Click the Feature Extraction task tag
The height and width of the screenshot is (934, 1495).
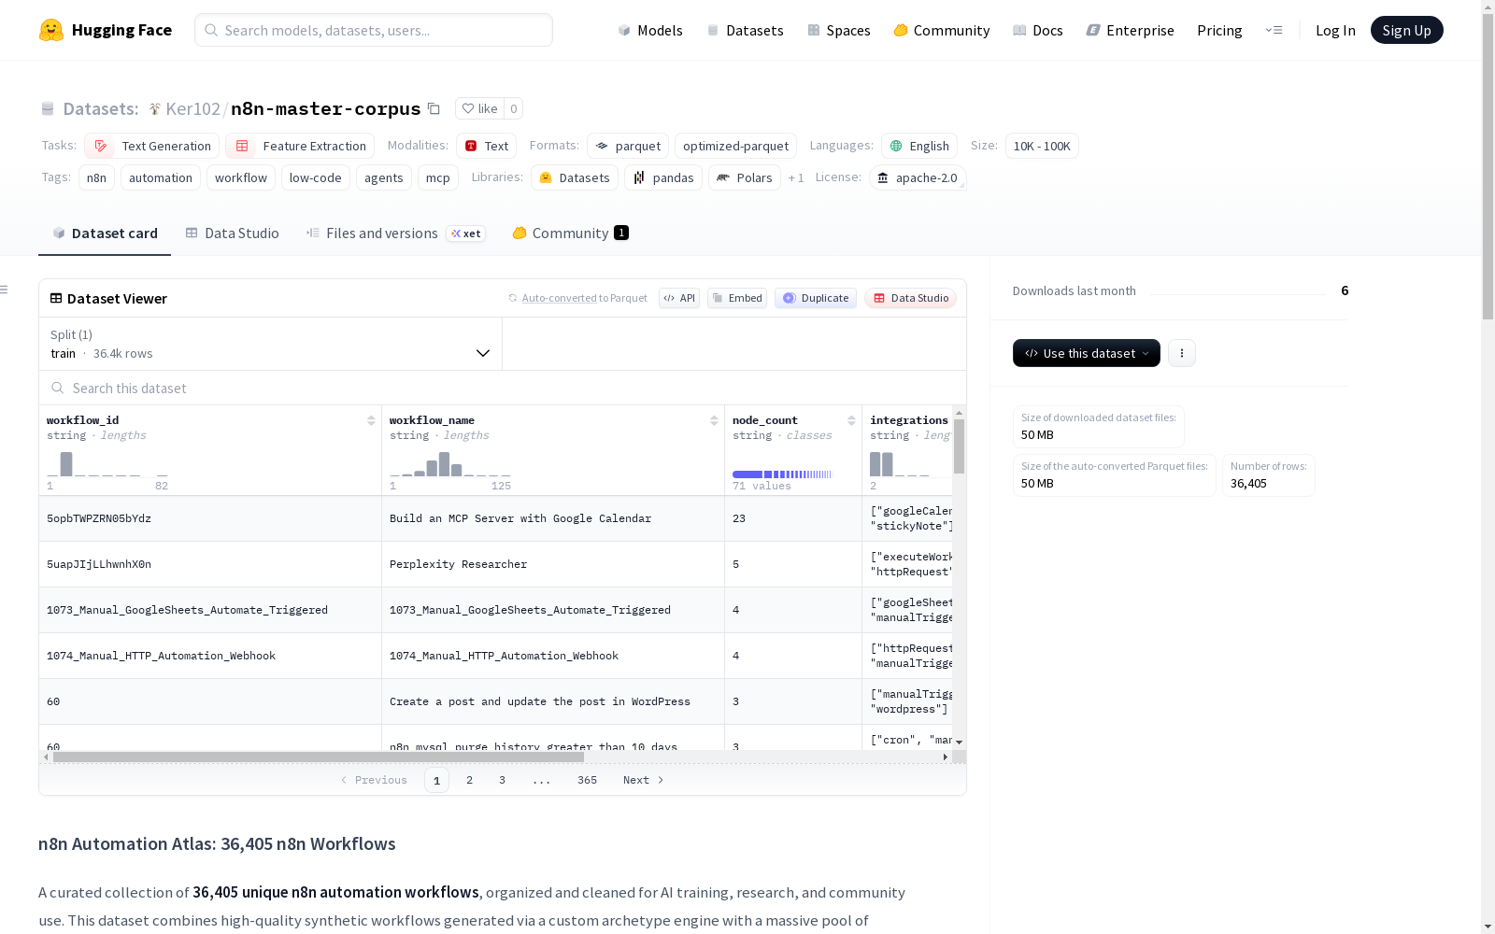(300, 146)
